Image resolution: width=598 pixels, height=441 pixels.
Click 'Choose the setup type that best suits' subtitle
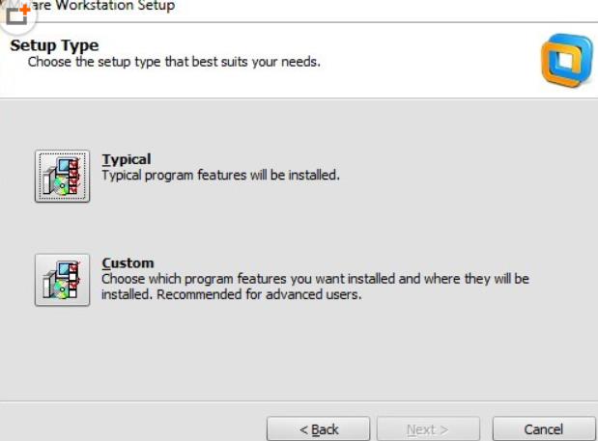pyautogui.click(x=174, y=62)
